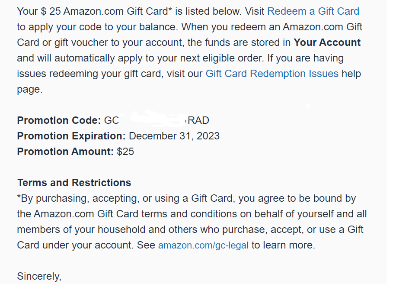The height and width of the screenshot is (284, 412).
Task: Click the RAD ending of the promotion code
Action: [x=198, y=120]
